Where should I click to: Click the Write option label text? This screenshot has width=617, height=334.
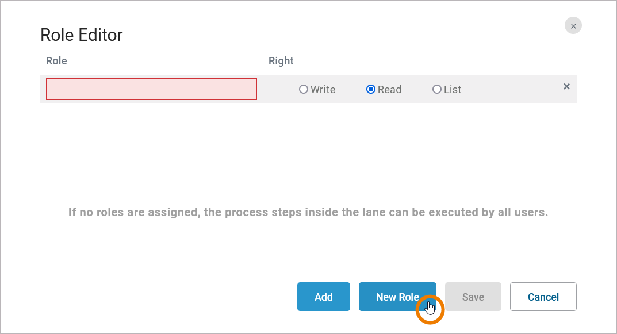point(323,90)
